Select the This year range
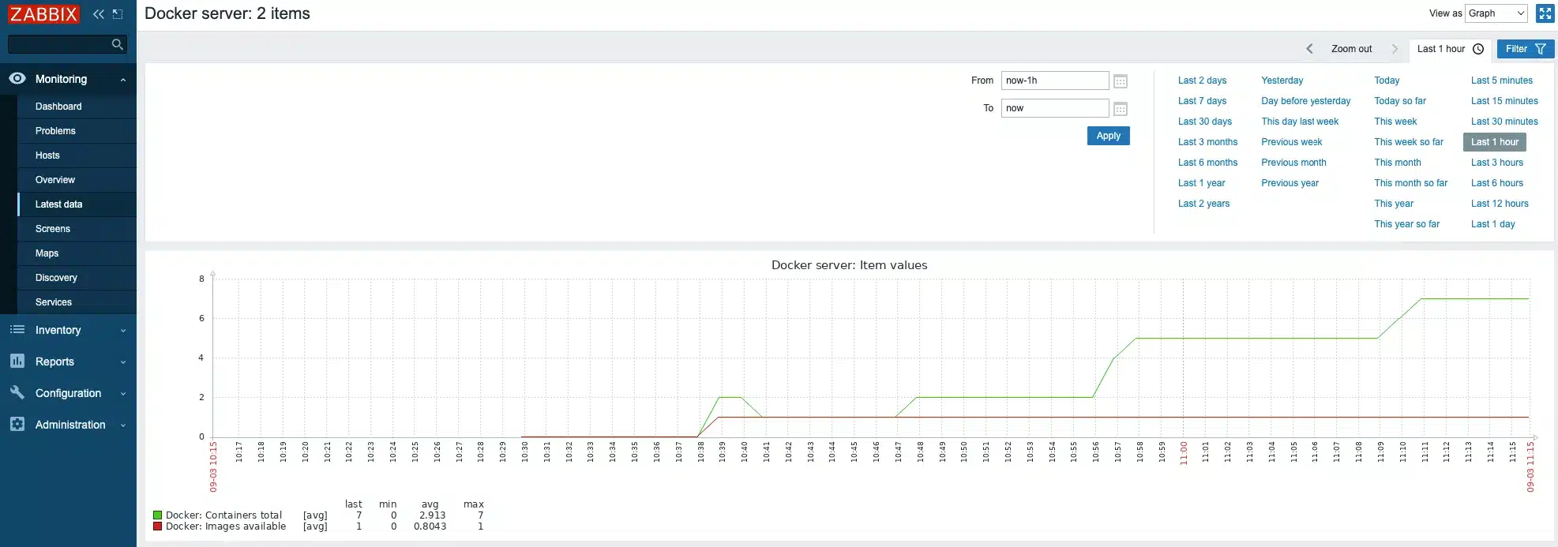Viewport: 1558px width, 547px height. (x=1394, y=204)
